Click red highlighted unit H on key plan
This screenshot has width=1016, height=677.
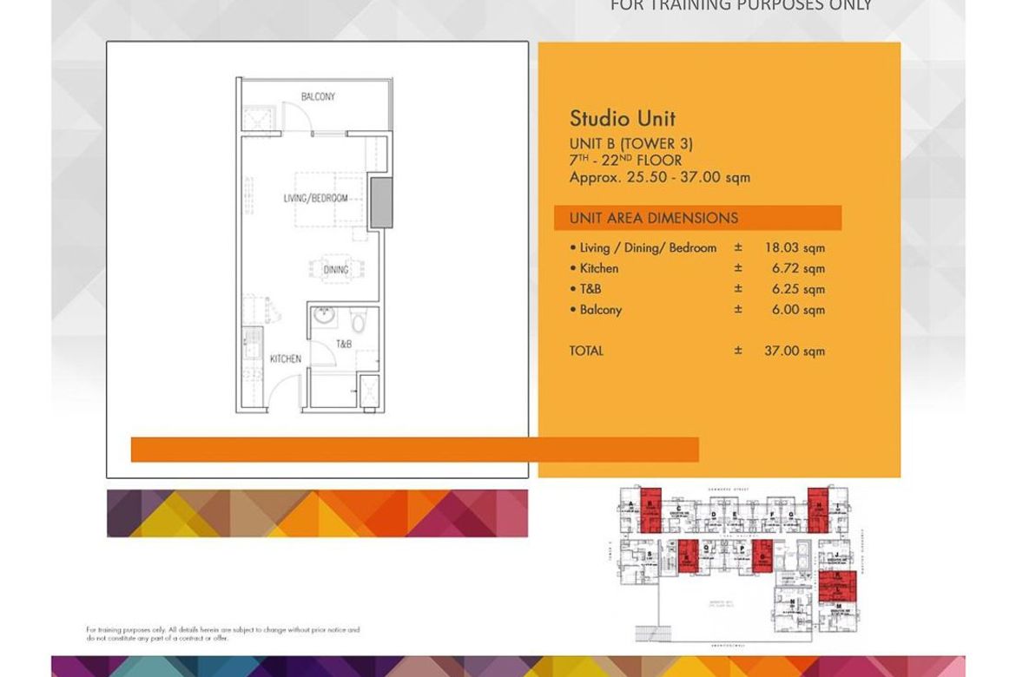[818, 509]
